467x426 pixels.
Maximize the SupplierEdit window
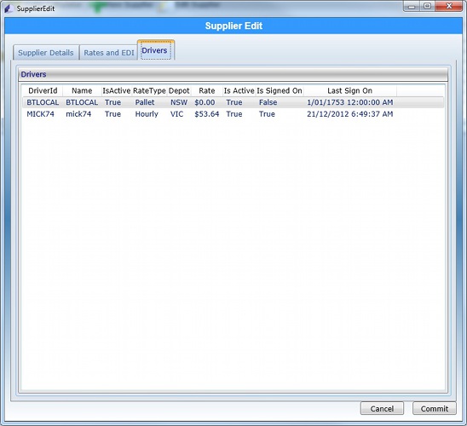click(428, 6)
